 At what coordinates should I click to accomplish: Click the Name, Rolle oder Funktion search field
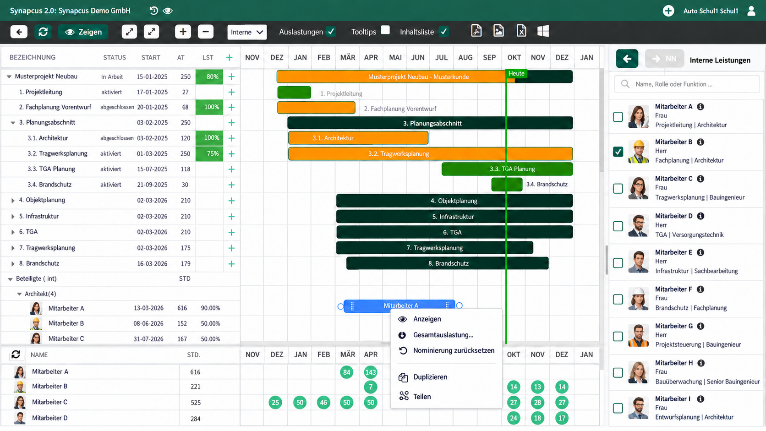[x=687, y=84]
